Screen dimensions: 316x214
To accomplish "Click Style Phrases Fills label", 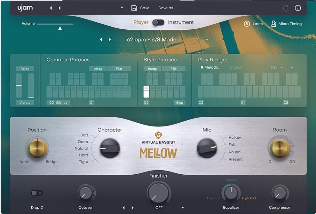I will coord(174,69).
